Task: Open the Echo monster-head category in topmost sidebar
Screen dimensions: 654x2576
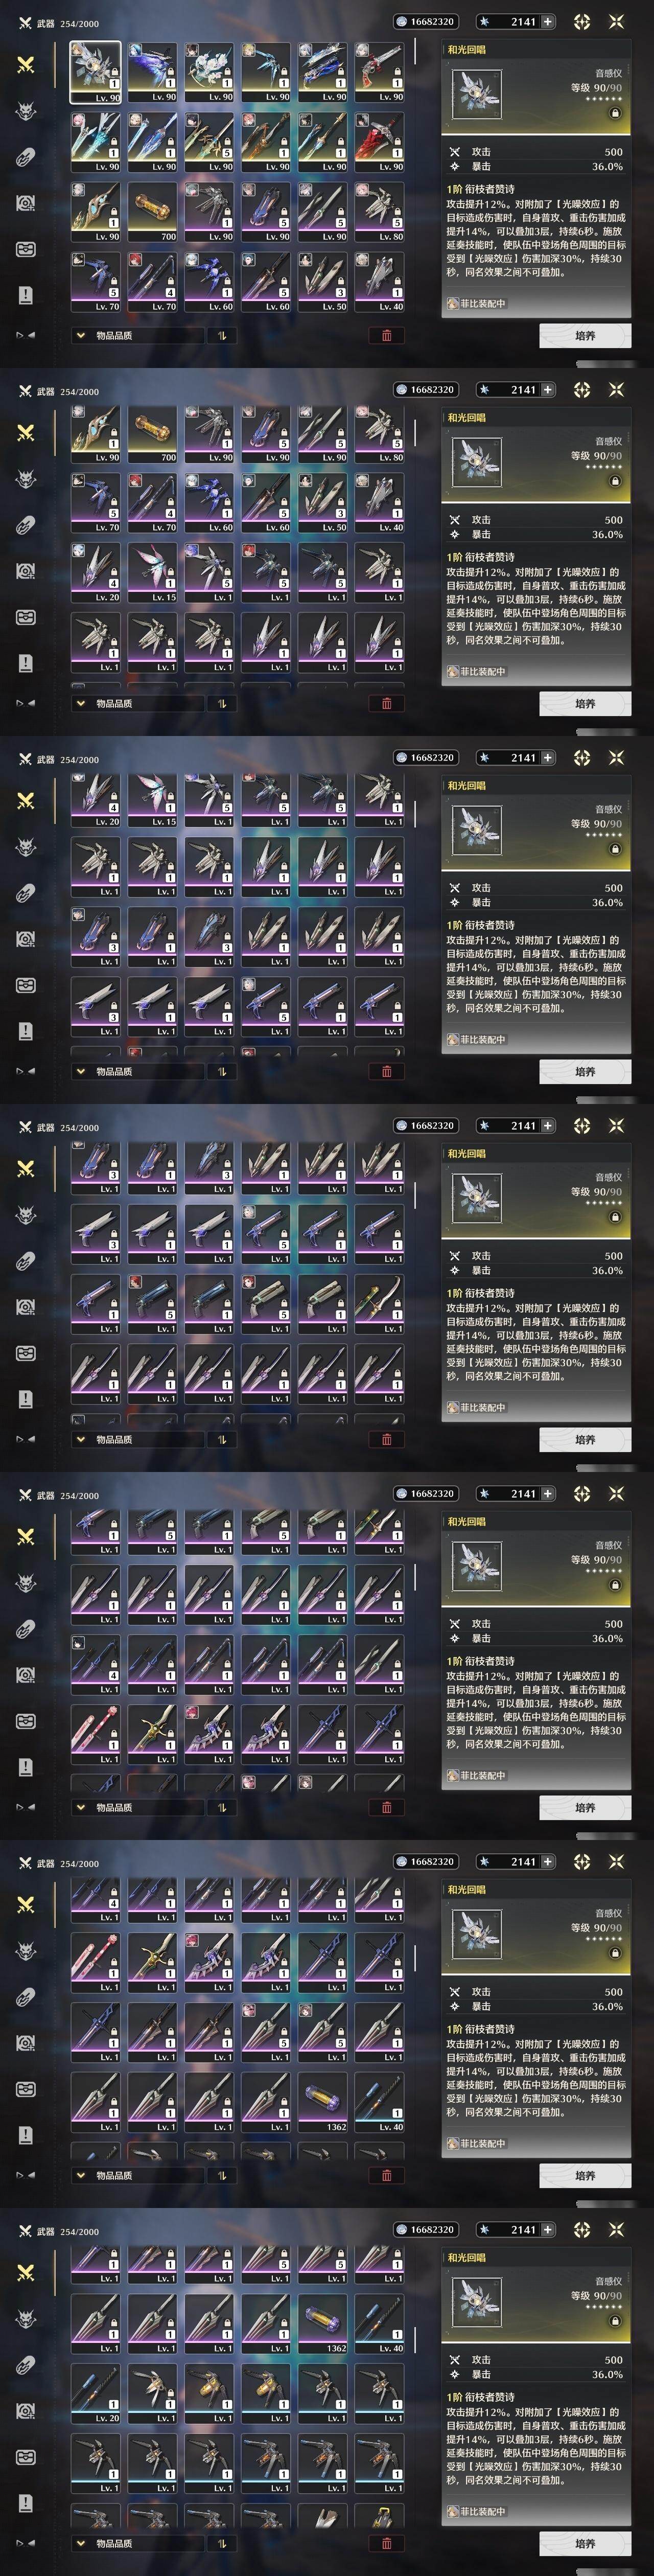Action: point(26,110)
